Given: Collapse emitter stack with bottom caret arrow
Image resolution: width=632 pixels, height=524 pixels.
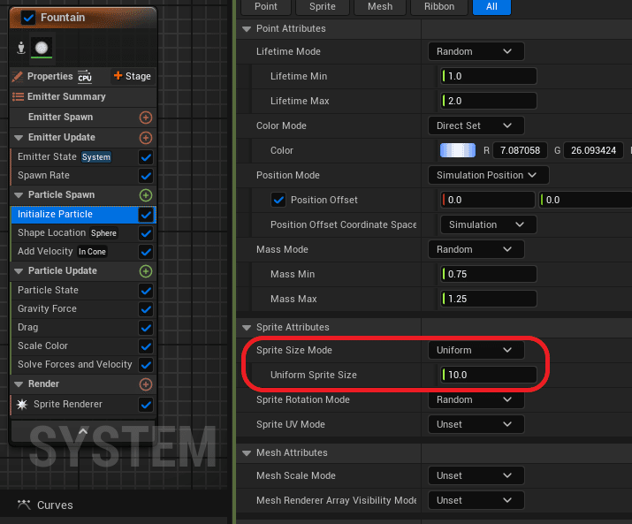Looking at the screenshot, I should click(83, 431).
